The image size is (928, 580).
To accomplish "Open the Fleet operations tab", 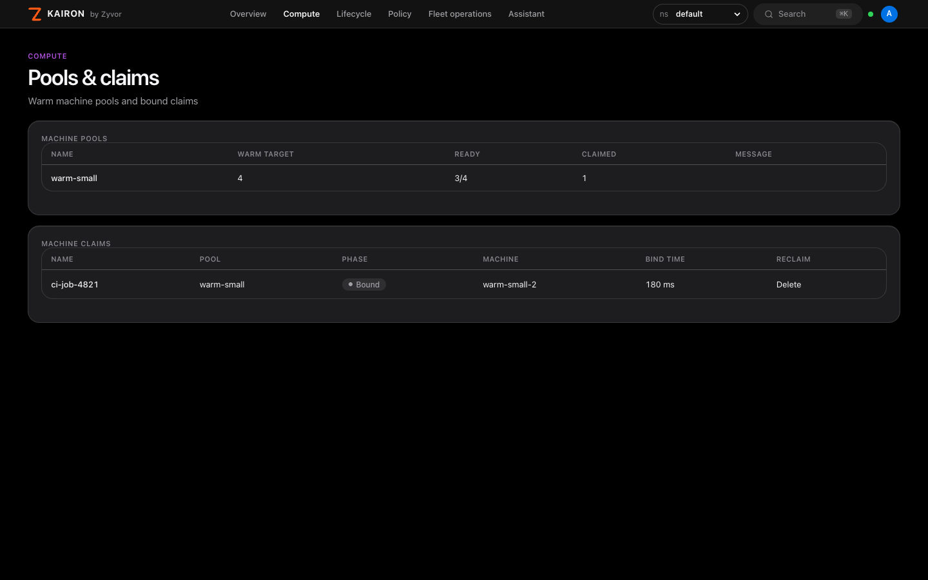I will click(460, 14).
